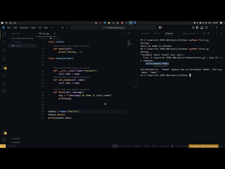Open First.py in the explorer tree
This screenshot has height=169, width=225.
tap(19, 46)
